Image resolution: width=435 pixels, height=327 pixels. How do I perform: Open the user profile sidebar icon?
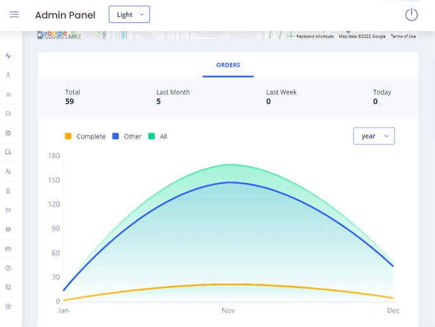[8, 75]
